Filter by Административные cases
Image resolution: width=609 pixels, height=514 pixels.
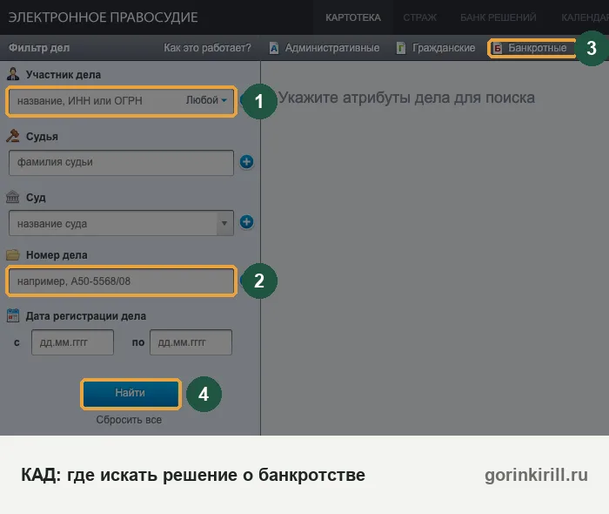(x=332, y=48)
